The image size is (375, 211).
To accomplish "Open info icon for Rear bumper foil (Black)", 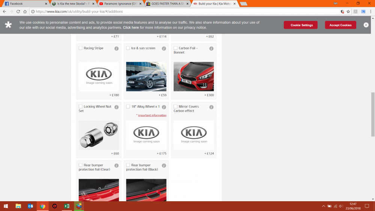I will pos(164,166).
